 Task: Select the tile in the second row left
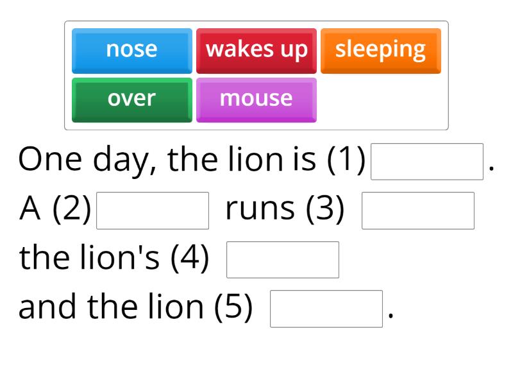pyautogui.click(x=131, y=98)
